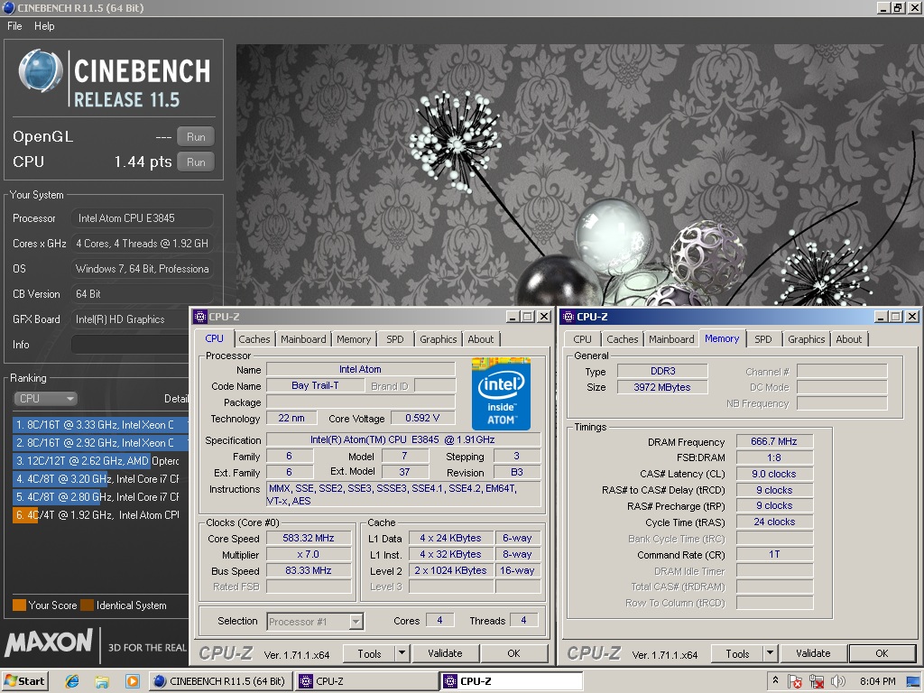
Task: Open Processor #1 selection dropdown
Action: [x=315, y=622]
